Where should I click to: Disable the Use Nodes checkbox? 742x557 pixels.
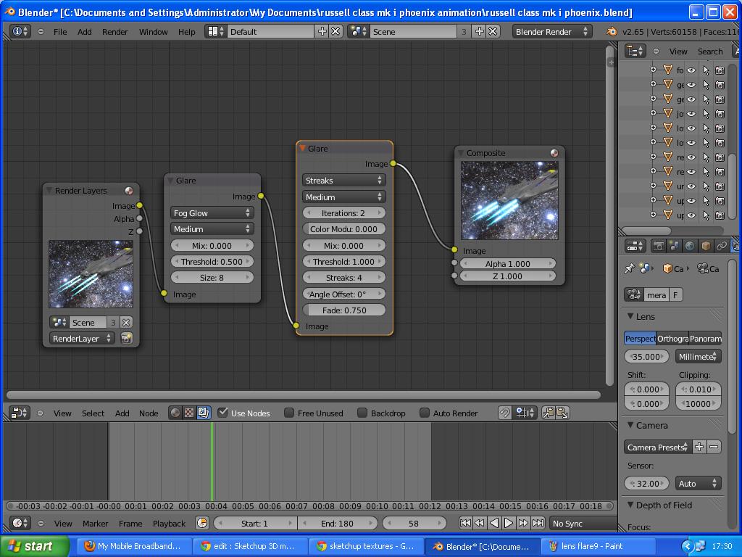223,413
